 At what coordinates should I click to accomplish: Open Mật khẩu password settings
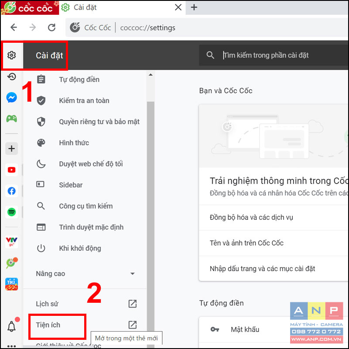(274, 329)
